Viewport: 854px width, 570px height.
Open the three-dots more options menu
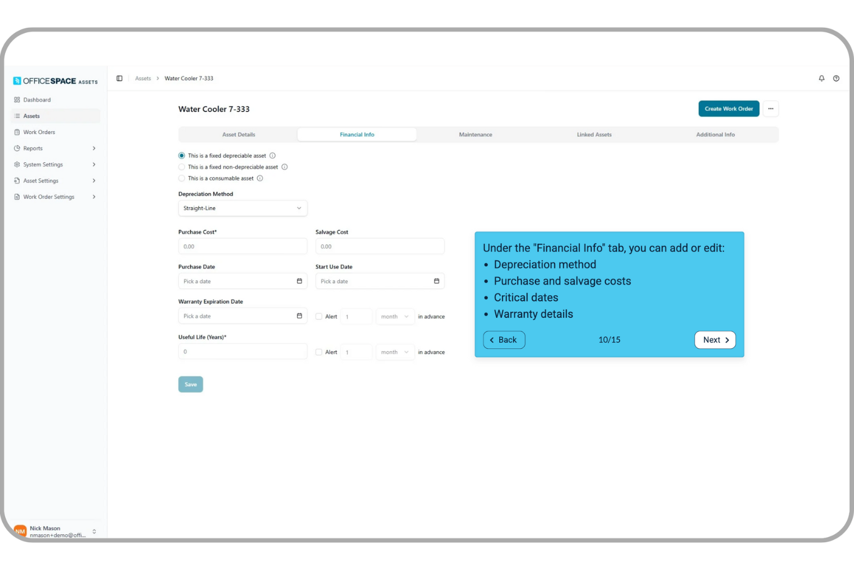(x=770, y=109)
